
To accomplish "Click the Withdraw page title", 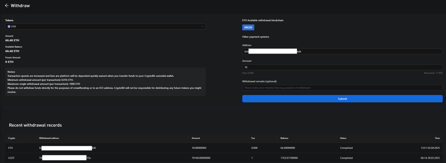I will pos(20,6).
